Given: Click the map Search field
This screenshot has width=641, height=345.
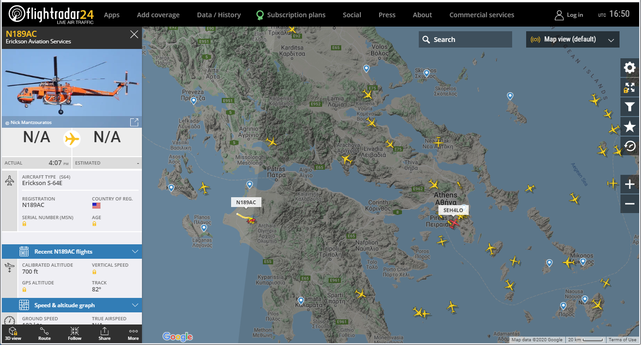Looking at the screenshot, I should tap(465, 40).
